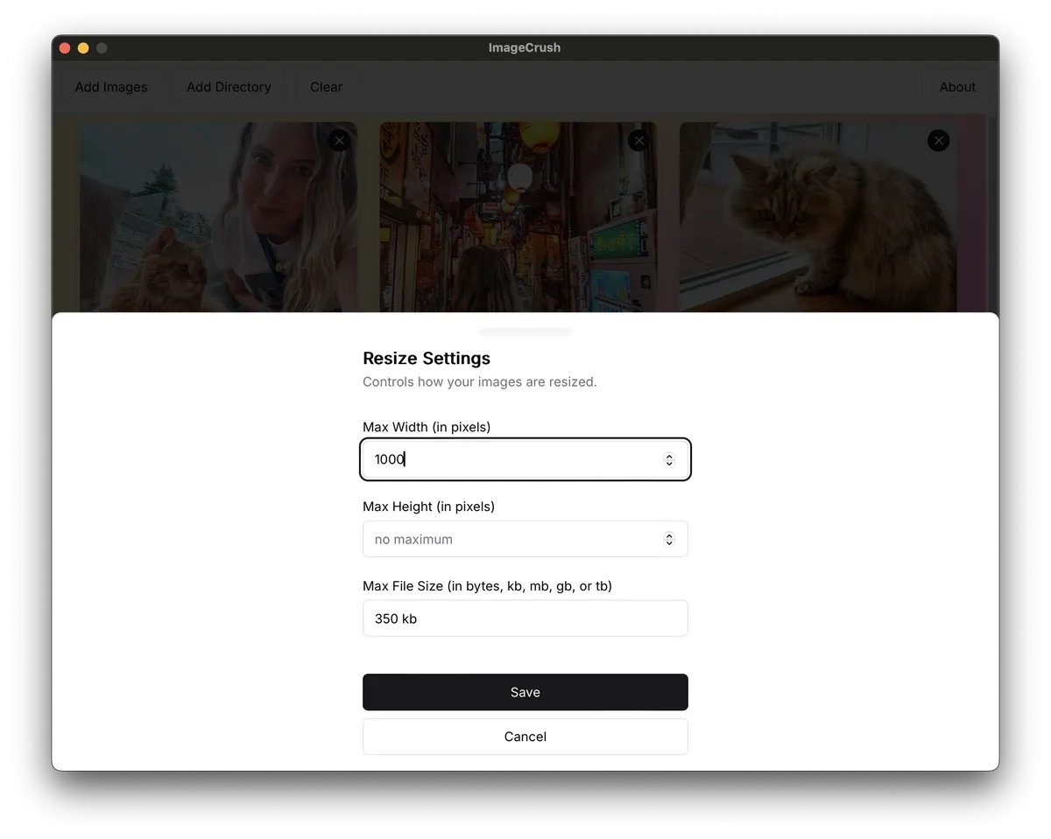Grab the sheet drag handle bar
Image resolution: width=1051 pixels, height=839 pixels.
click(x=525, y=332)
